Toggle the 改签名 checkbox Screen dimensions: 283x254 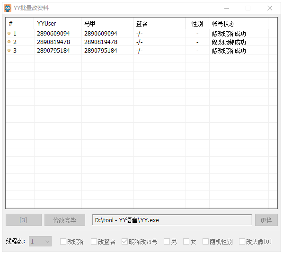point(94,242)
